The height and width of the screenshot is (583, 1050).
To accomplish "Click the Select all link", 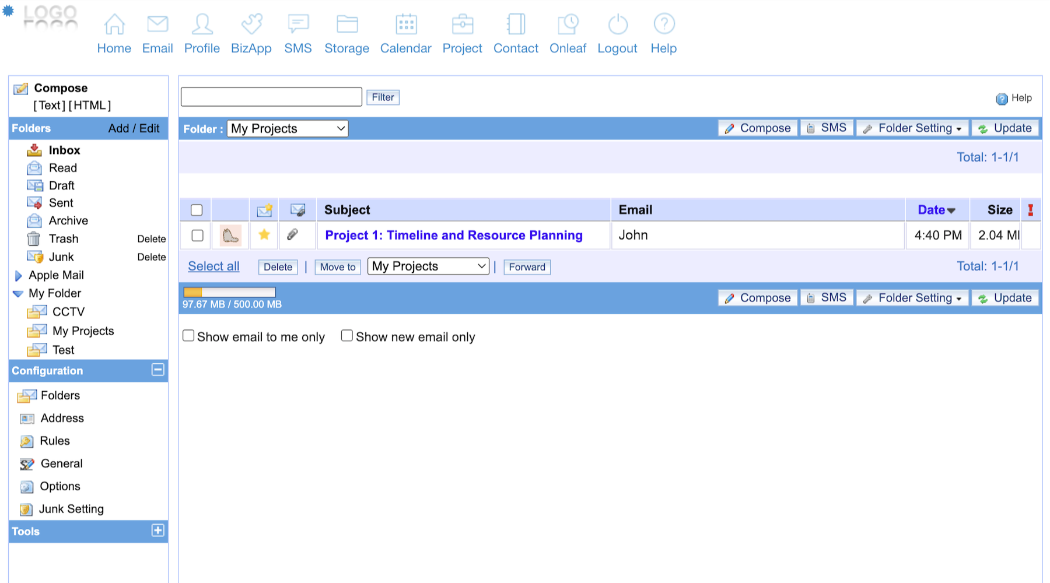I will click(x=213, y=266).
